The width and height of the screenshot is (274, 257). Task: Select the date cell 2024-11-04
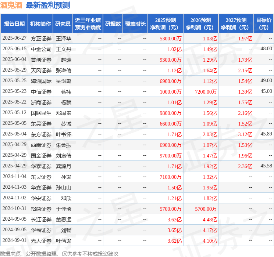[x=14, y=177]
